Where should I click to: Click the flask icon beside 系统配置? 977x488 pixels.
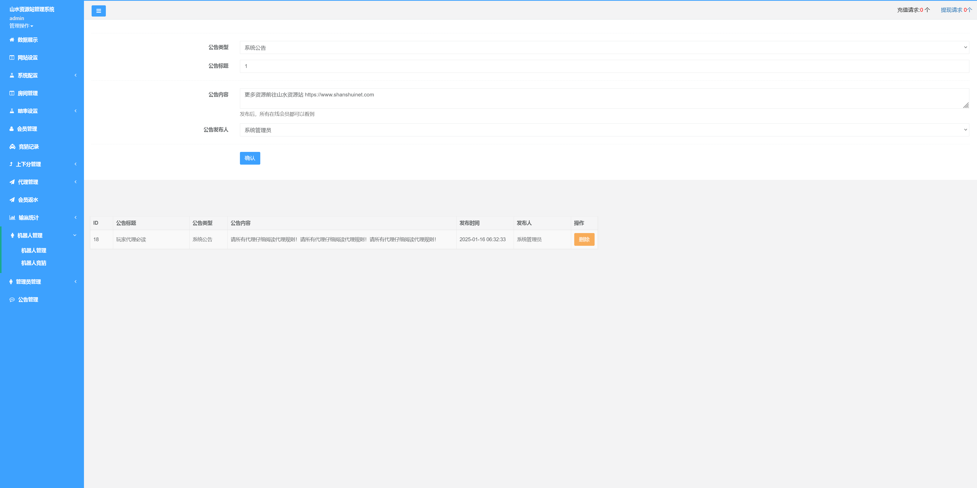pos(12,76)
